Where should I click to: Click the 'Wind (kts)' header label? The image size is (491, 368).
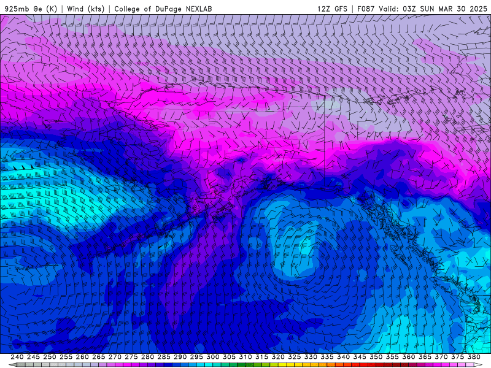[x=85, y=9]
